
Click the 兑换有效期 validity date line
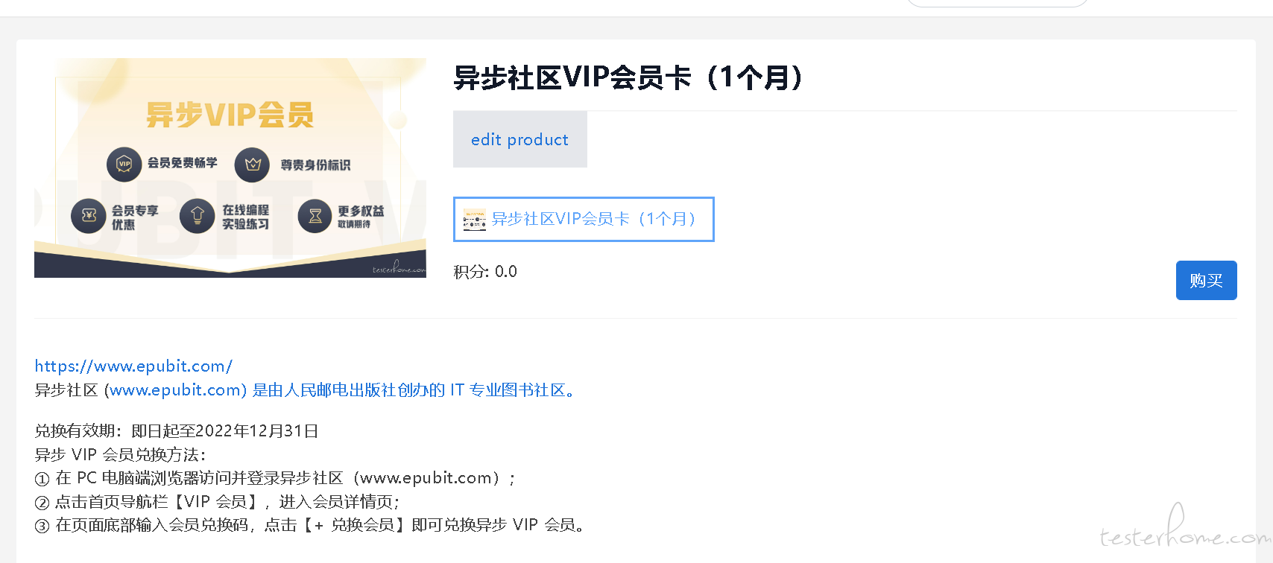[x=177, y=430]
